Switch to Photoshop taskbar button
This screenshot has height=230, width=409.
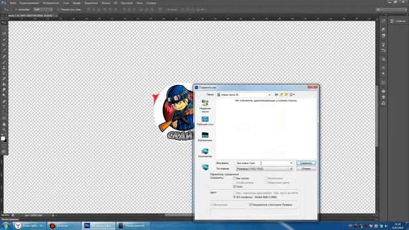click(x=98, y=226)
